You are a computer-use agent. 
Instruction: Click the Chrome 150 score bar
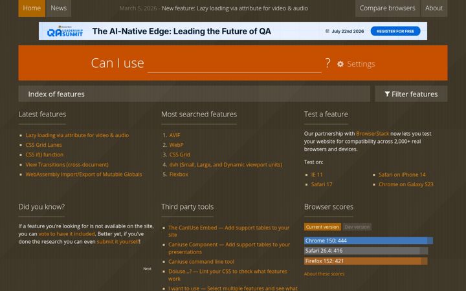pos(368,241)
